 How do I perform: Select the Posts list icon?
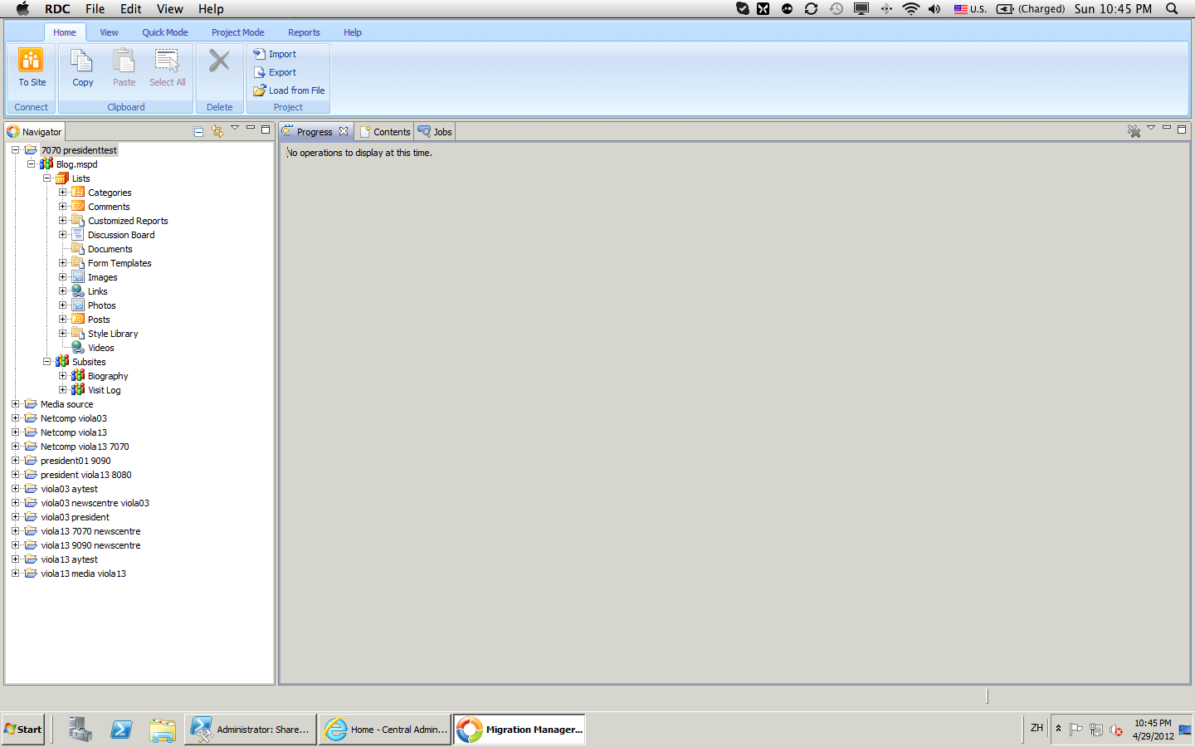(x=78, y=319)
